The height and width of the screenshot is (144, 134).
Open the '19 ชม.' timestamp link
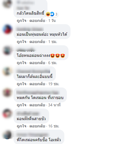point(54,84)
